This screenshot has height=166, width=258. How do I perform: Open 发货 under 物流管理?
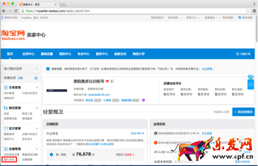click(6, 114)
